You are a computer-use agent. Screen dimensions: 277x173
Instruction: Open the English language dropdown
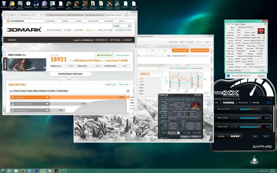click(x=122, y=26)
